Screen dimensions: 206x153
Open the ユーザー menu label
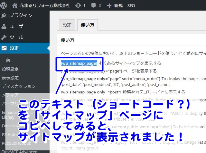[18, 26]
